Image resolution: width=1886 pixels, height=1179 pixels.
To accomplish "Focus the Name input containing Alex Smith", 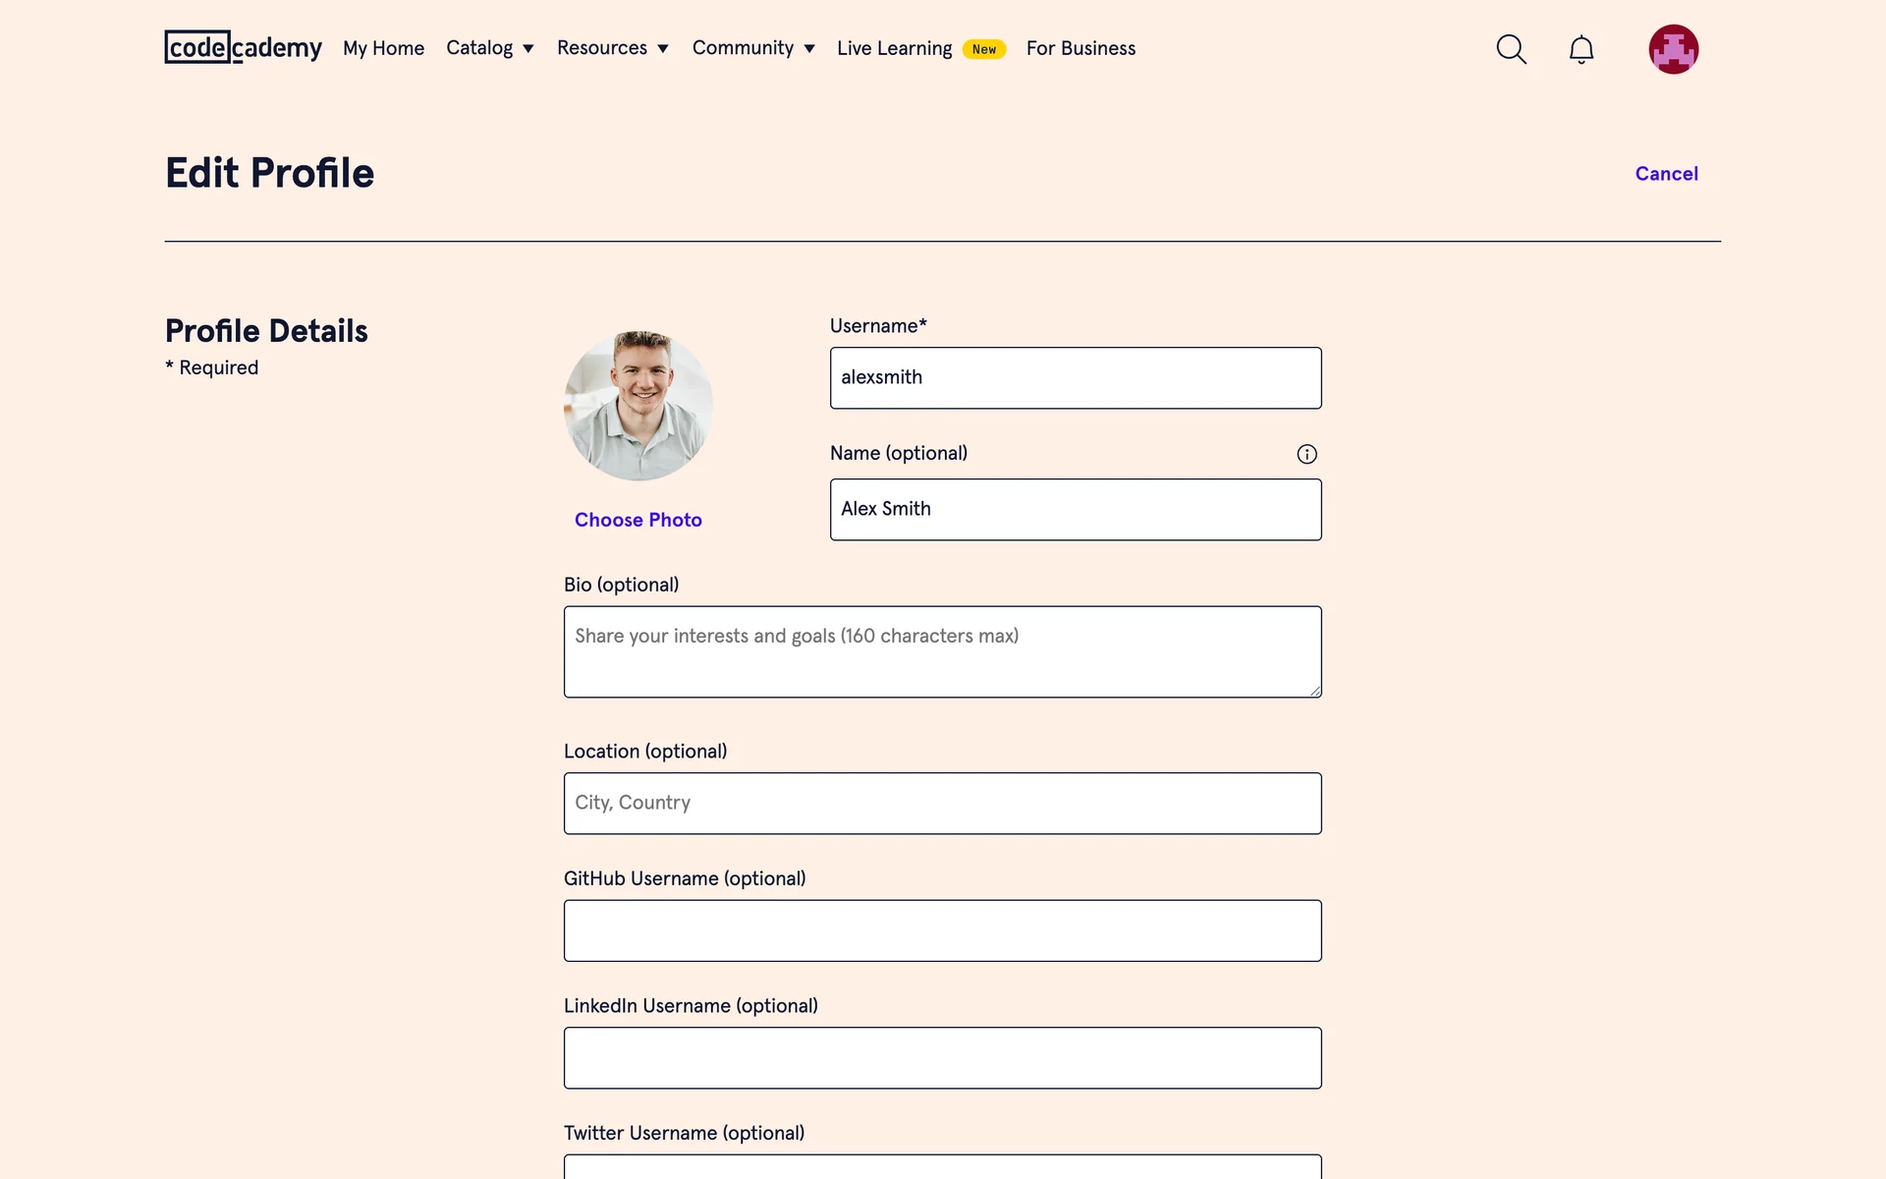I will (x=1076, y=510).
